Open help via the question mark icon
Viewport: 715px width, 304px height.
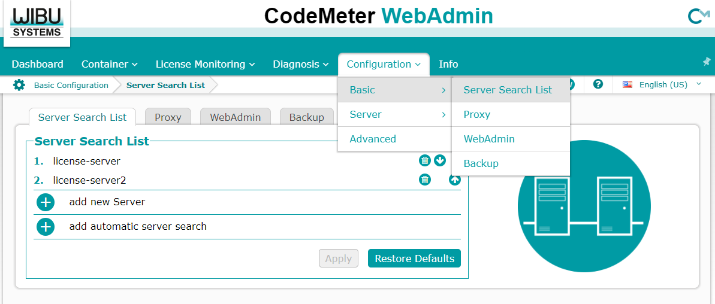(x=598, y=84)
